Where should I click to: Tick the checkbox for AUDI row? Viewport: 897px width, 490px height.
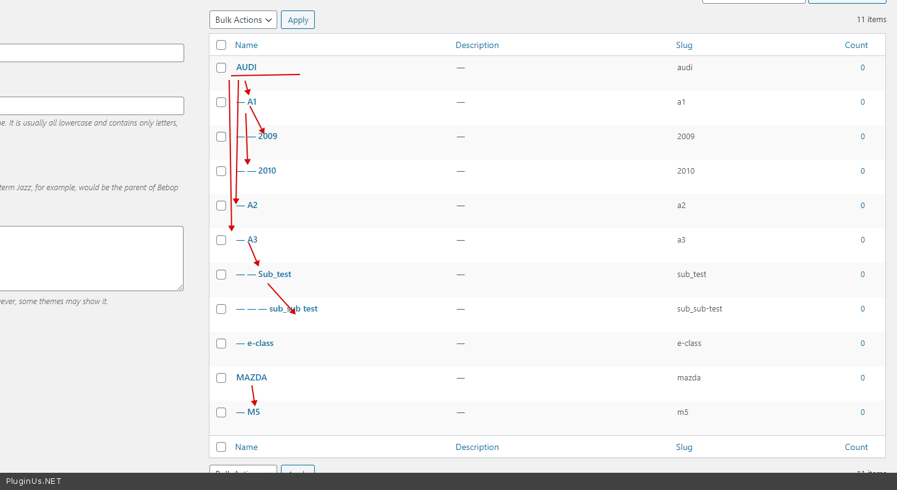click(221, 68)
